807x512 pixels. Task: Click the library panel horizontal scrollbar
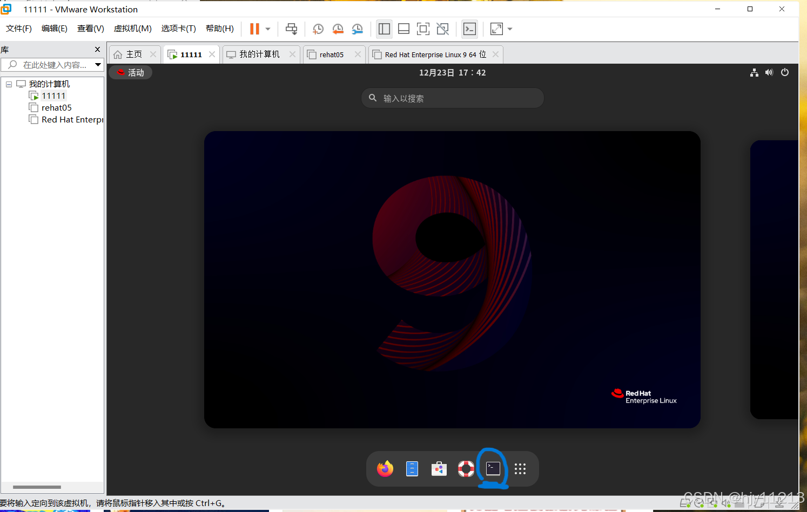(37, 487)
